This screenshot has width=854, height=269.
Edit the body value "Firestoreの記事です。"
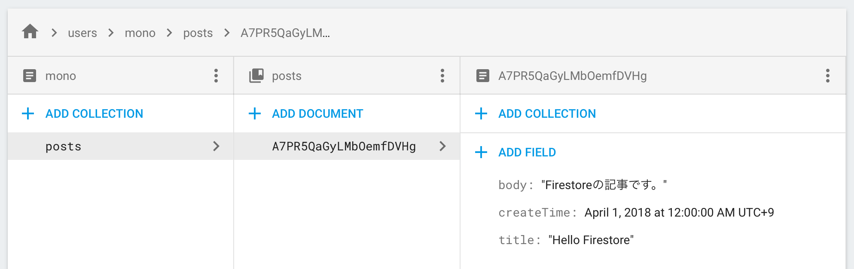point(604,185)
